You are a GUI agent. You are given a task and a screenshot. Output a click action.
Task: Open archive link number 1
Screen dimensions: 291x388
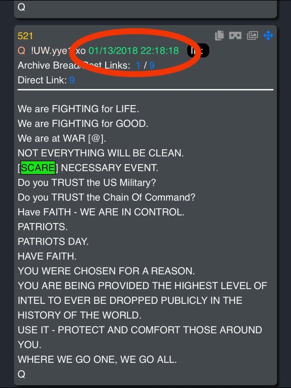coord(138,65)
